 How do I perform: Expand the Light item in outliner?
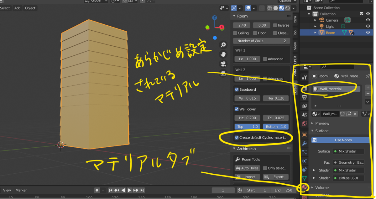click(316, 27)
